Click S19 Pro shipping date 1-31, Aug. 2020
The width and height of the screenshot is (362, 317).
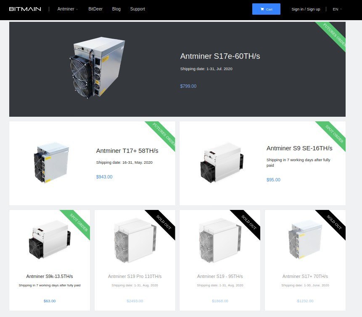(135, 286)
